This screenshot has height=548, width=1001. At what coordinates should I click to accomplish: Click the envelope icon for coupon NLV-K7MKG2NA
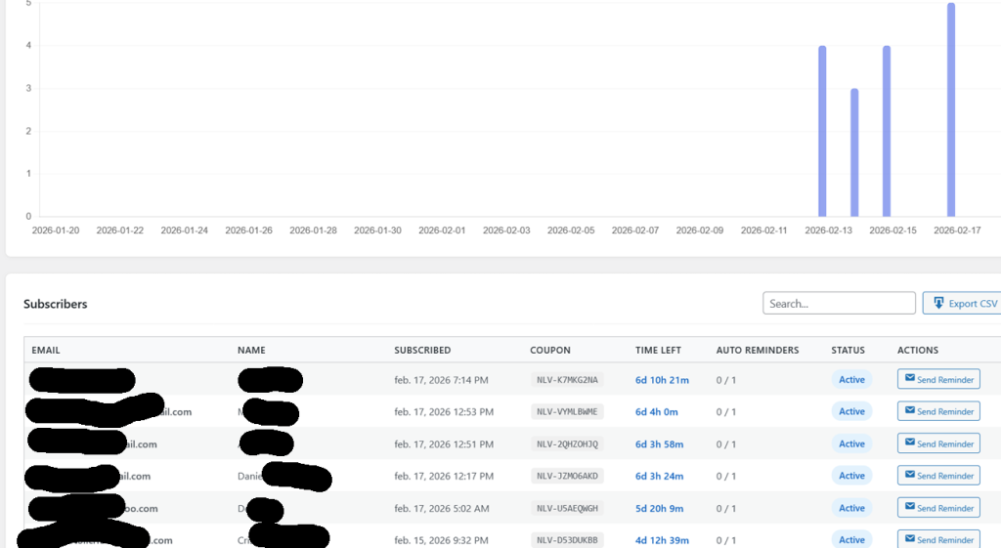tap(910, 378)
